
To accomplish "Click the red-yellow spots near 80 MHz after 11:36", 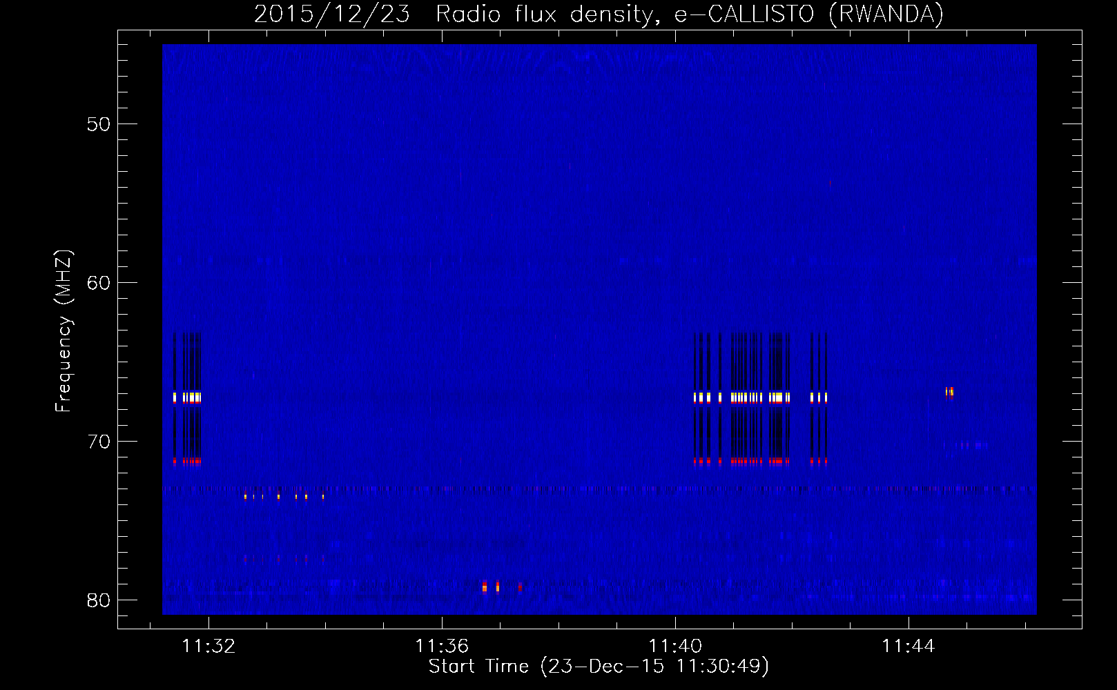I will (x=501, y=586).
